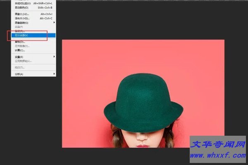Open 应用图像 (Apply Image) command
The height and width of the screenshot is (165, 248).
(21, 46)
